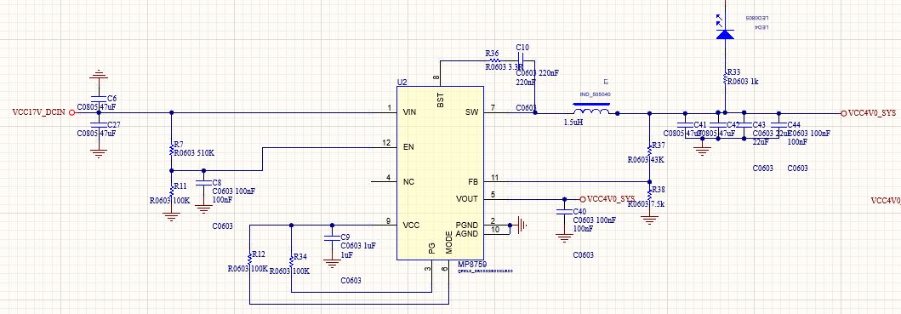The width and height of the screenshot is (901, 314).
Task: Click the PGND ground symbol
Action: [522, 225]
